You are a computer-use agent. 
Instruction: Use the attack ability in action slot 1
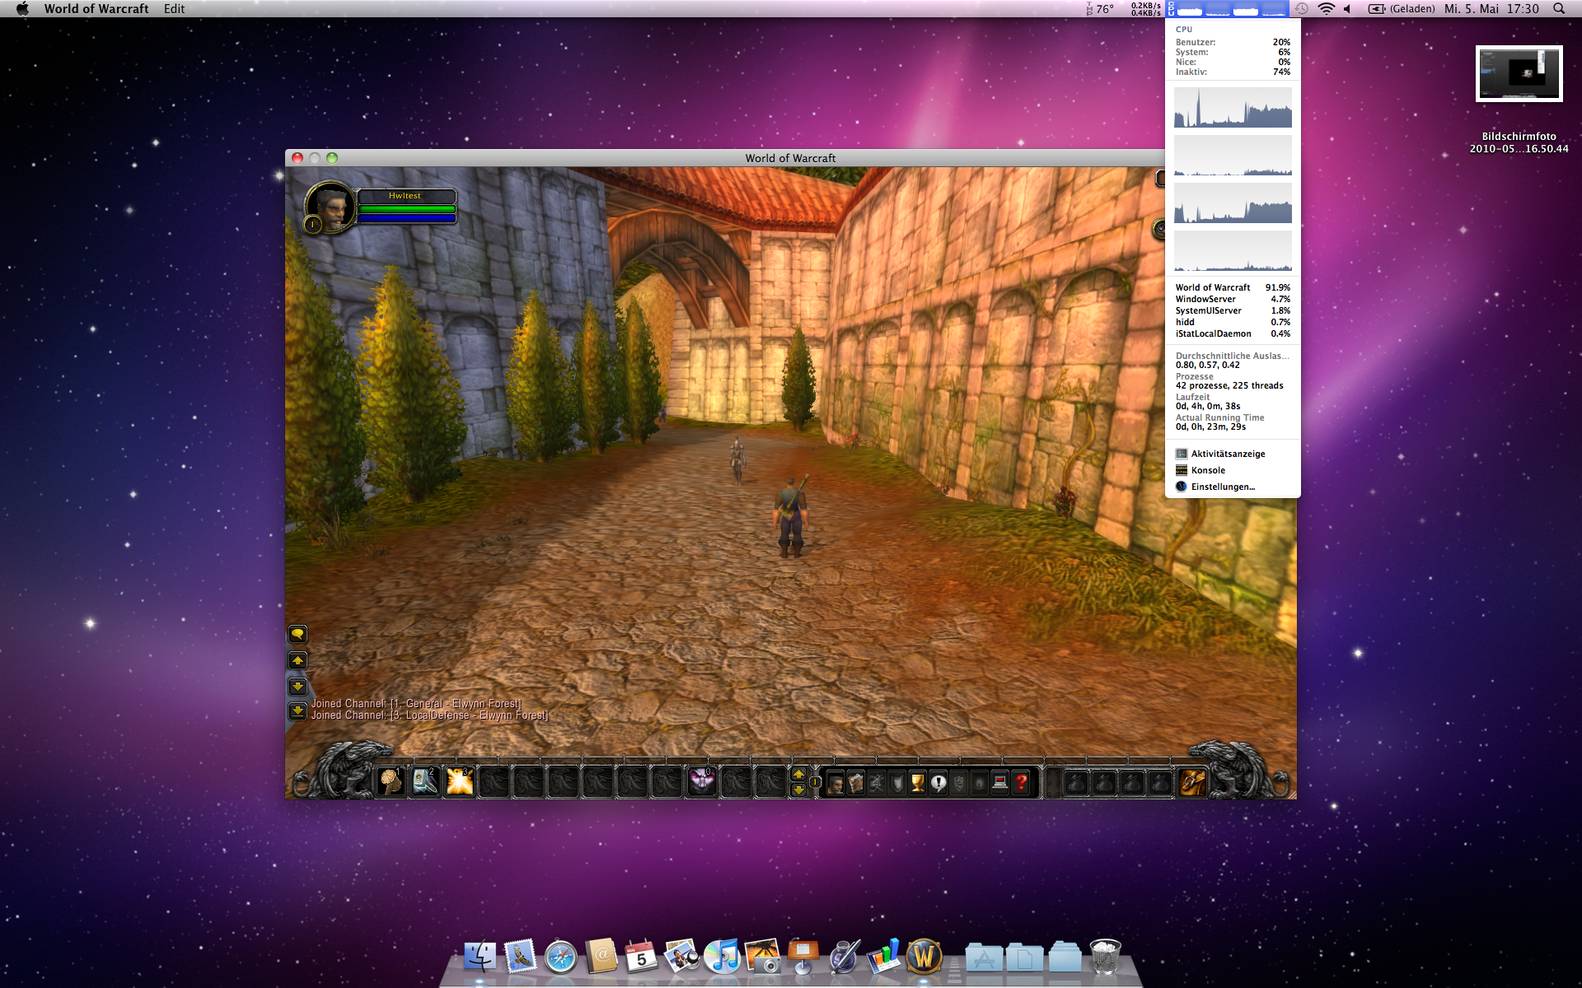click(x=391, y=781)
